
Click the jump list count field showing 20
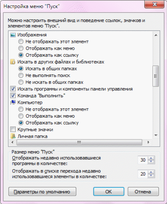click(143, 174)
